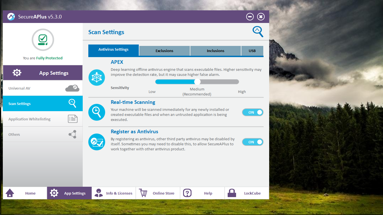
Task: Open the Antivirus Settings tab
Action: 114,50
